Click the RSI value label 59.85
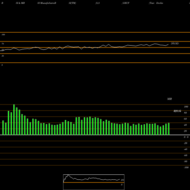Viewport: 190px width, 190px height. coord(175,43)
